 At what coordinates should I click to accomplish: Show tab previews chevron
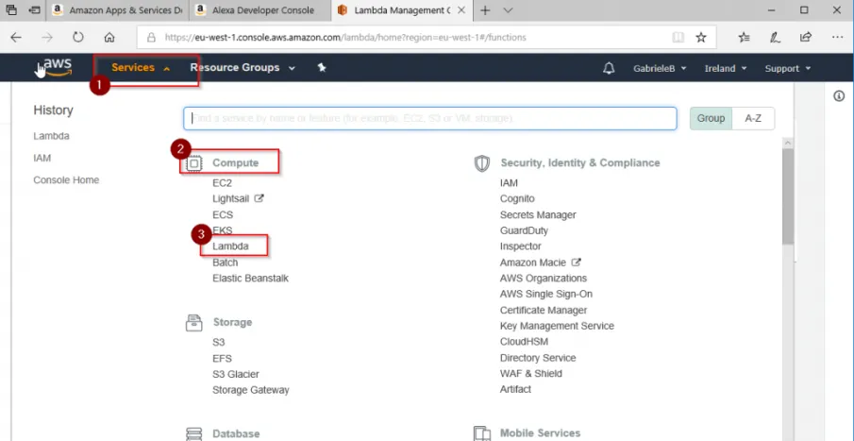508,10
